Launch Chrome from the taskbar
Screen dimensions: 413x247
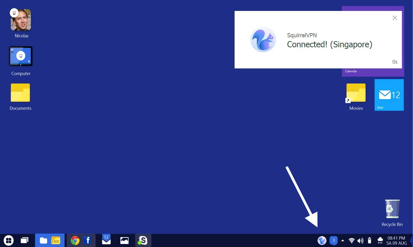click(x=75, y=240)
